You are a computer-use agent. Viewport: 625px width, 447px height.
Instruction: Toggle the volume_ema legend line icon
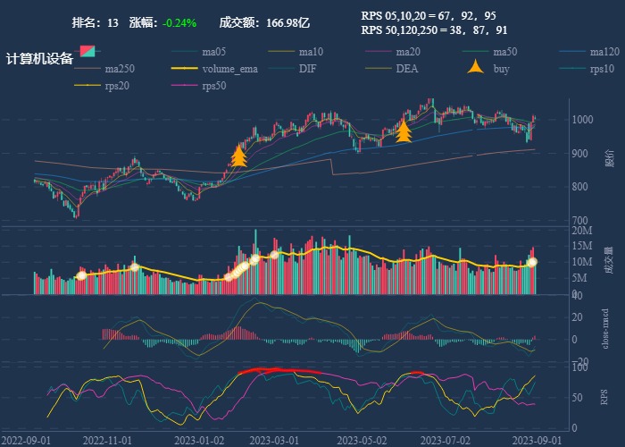(x=184, y=69)
